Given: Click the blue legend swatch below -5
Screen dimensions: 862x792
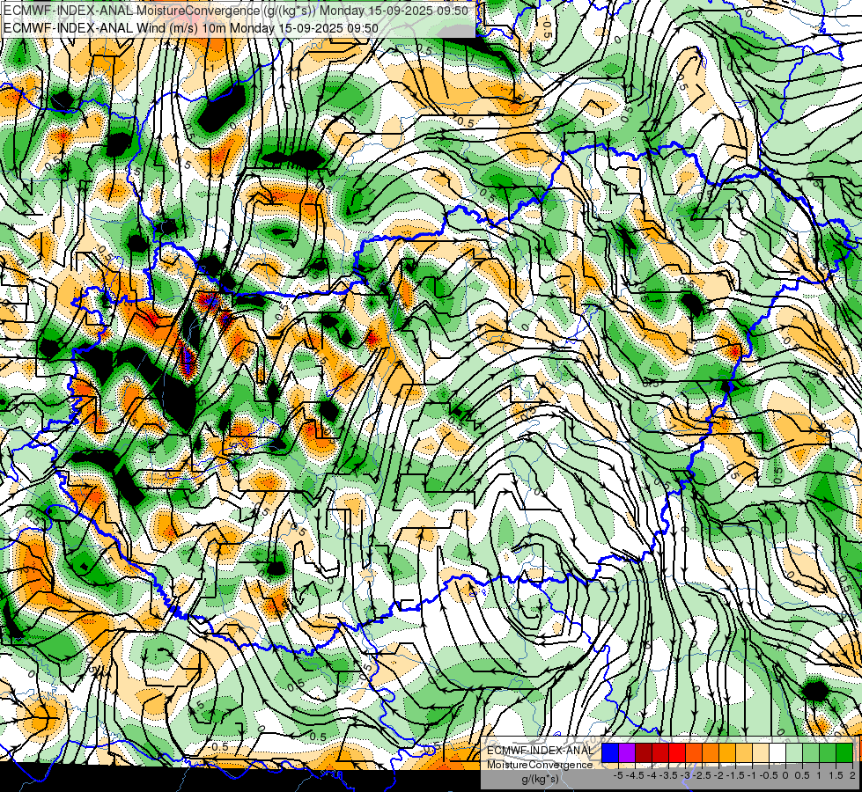Looking at the screenshot, I should 610,752.
